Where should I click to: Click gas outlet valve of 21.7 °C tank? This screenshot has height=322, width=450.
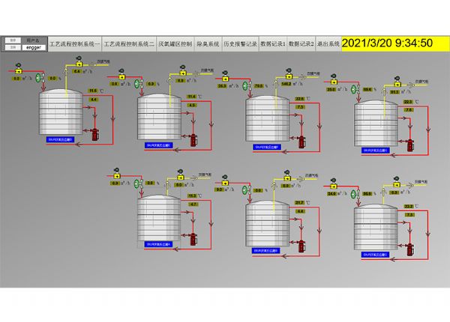point(286,176)
